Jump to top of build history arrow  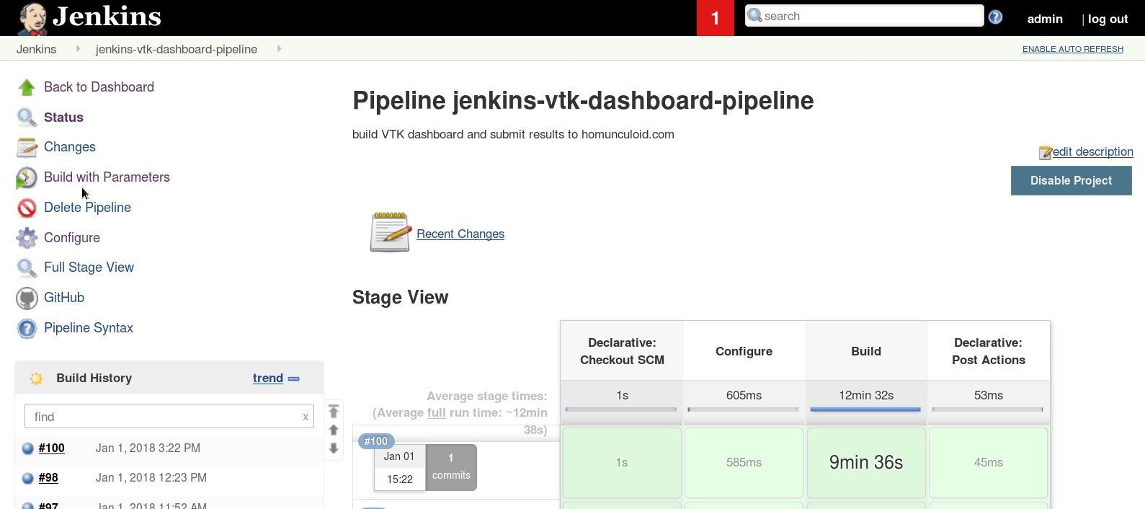point(334,412)
